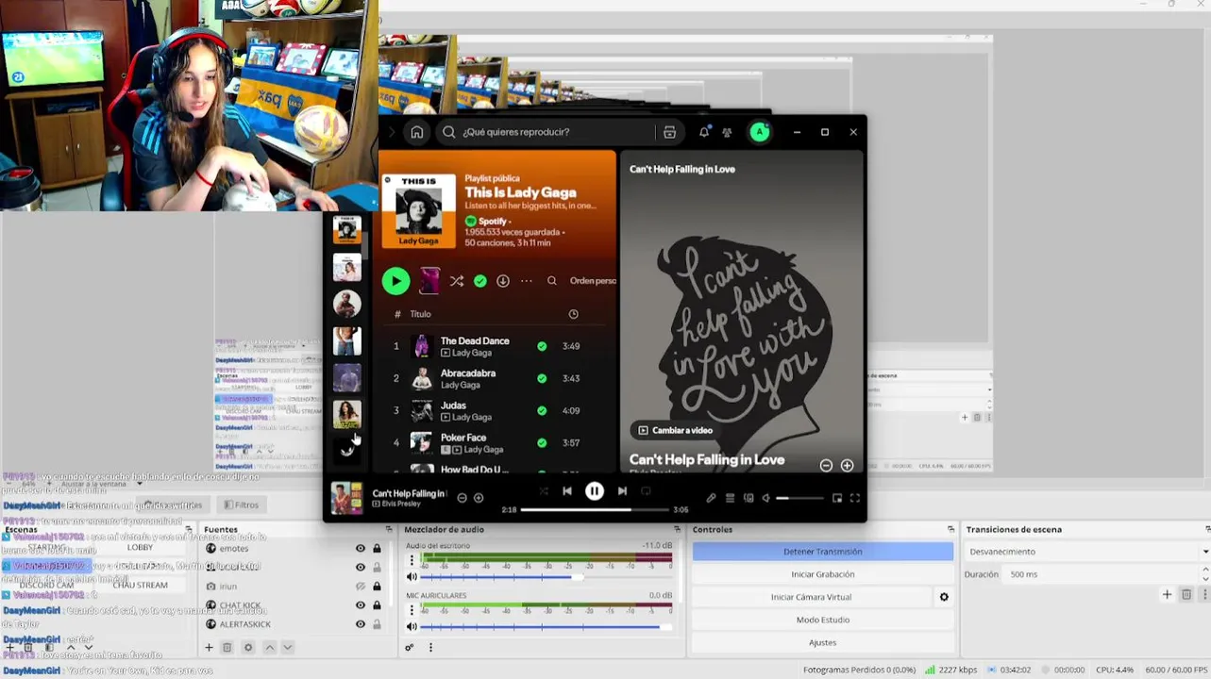Adjust MIC AURICULARES volume slider
The height and width of the screenshot is (679, 1211).
[546, 627]
